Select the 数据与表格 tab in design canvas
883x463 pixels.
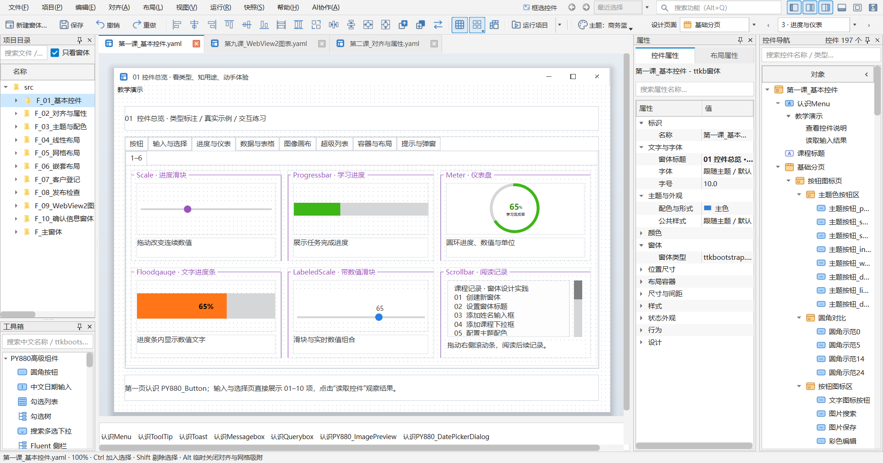[x=257, y=144]
